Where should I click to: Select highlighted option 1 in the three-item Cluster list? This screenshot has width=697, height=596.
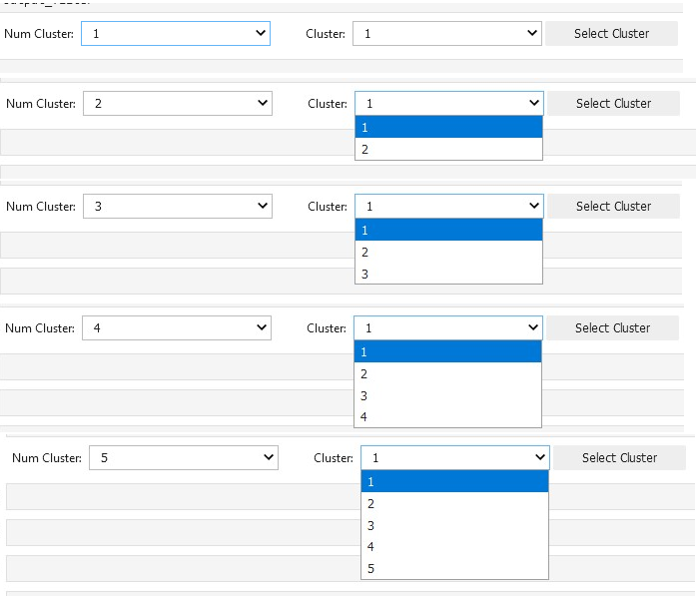click(448, 230)
